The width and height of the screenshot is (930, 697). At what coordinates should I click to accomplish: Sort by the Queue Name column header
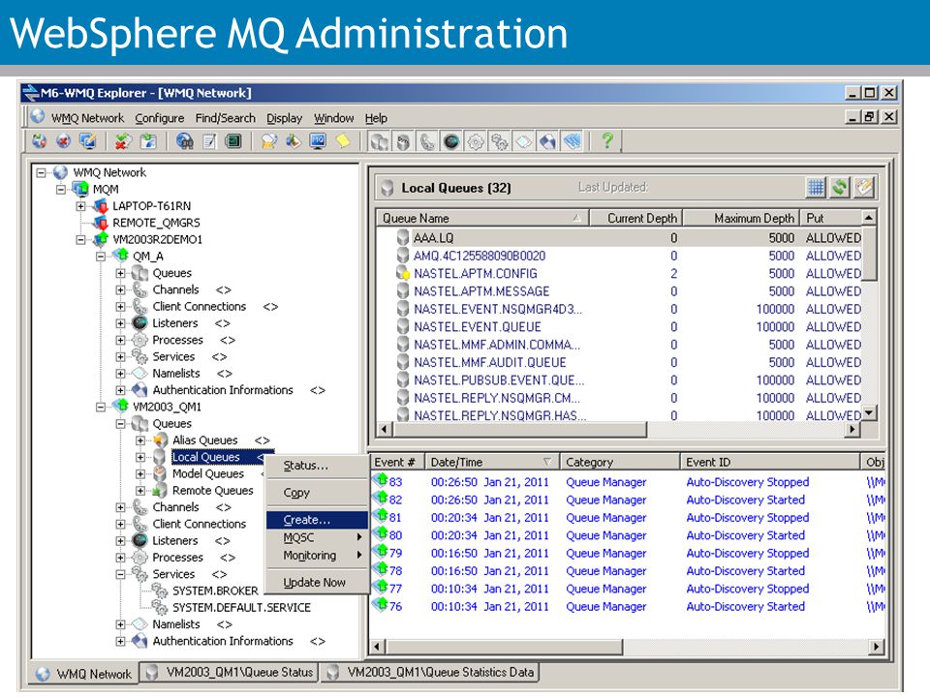482,218
